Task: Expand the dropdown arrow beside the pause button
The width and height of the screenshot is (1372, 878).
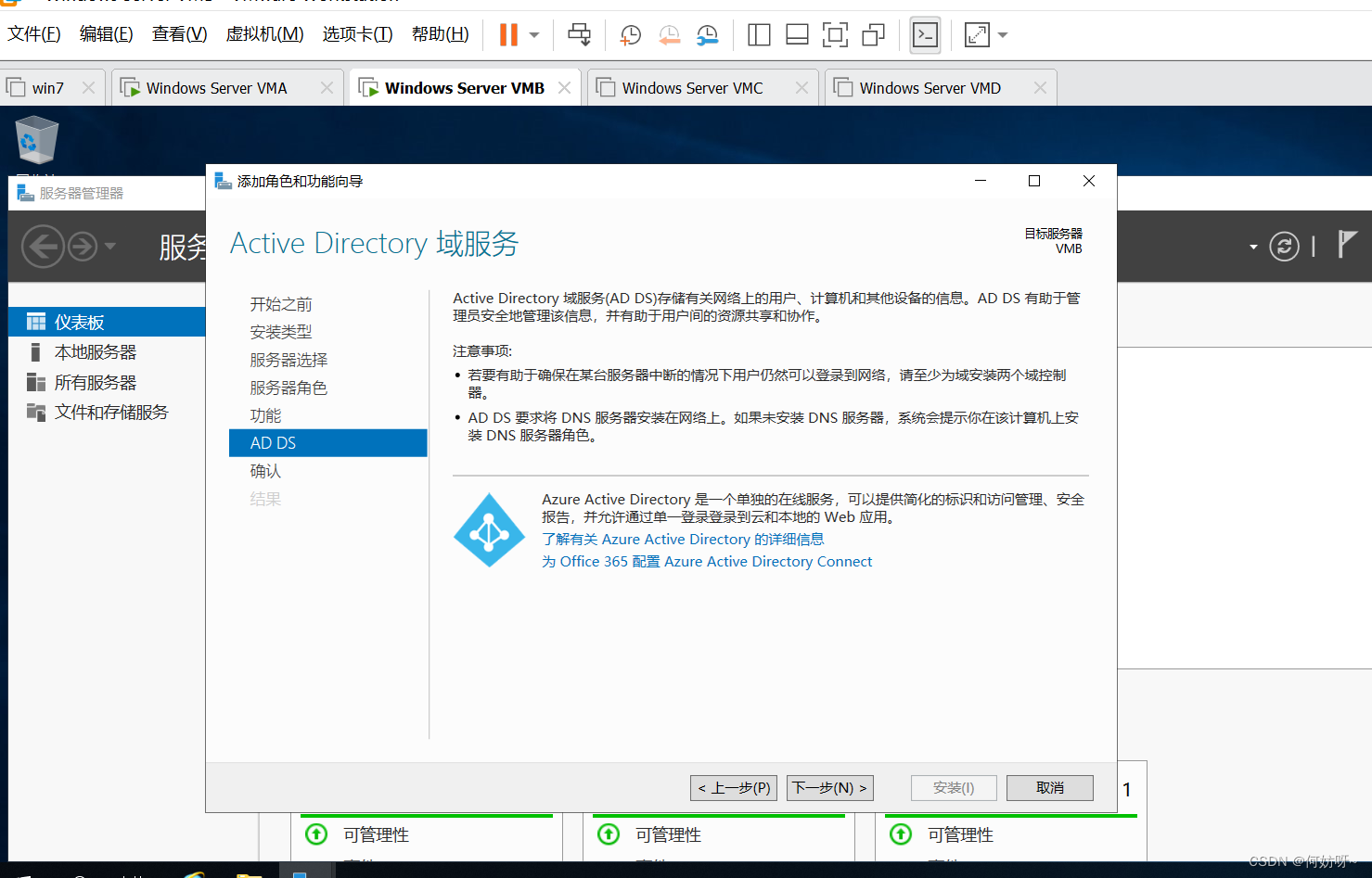Action: pyautogui.click(x=534, y=35)
